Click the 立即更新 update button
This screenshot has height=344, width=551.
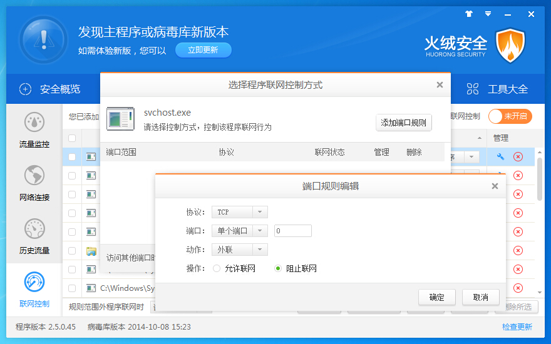click(x=203, y=50)
